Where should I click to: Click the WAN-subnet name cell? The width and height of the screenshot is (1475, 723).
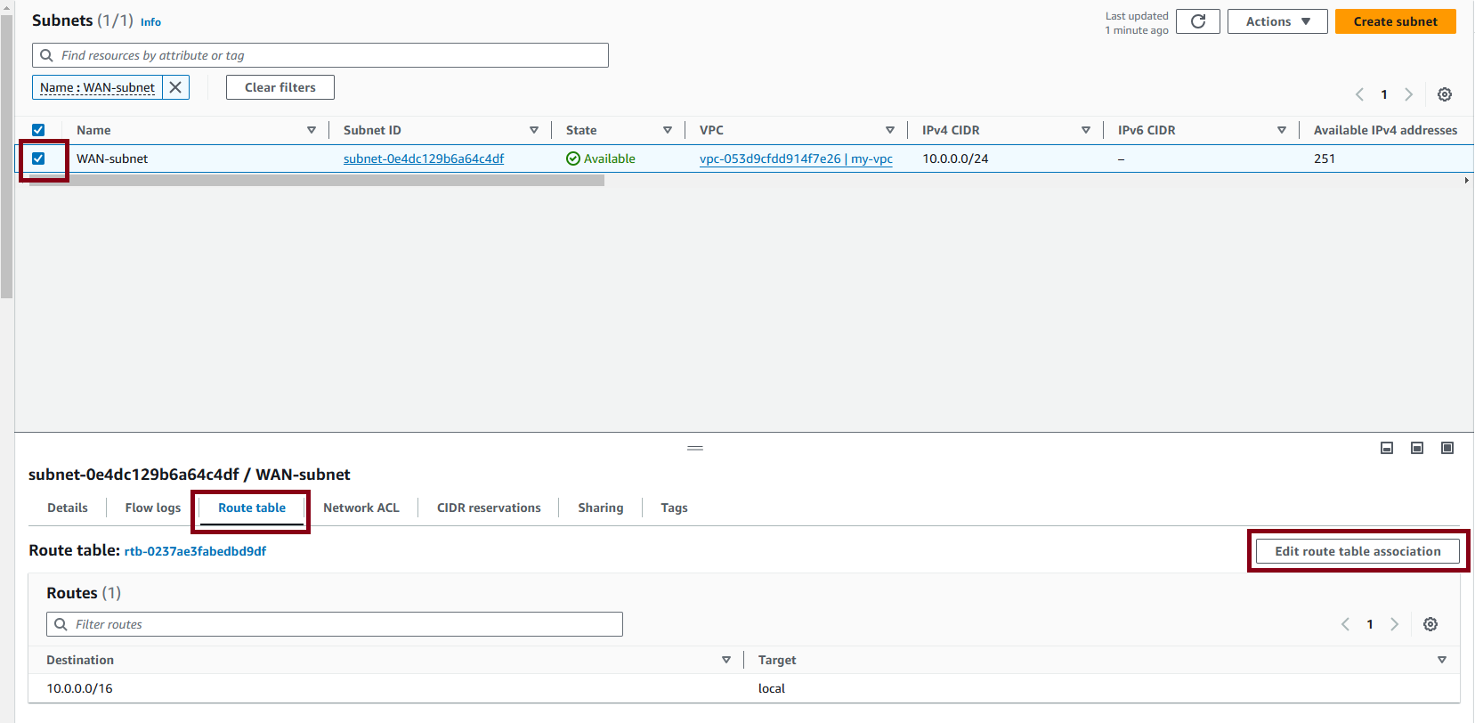112,158
